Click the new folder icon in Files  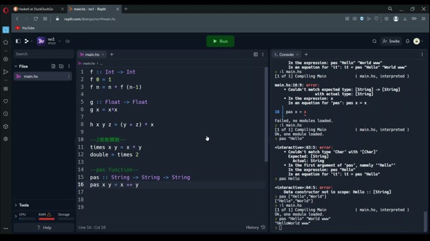click(61, 66)
